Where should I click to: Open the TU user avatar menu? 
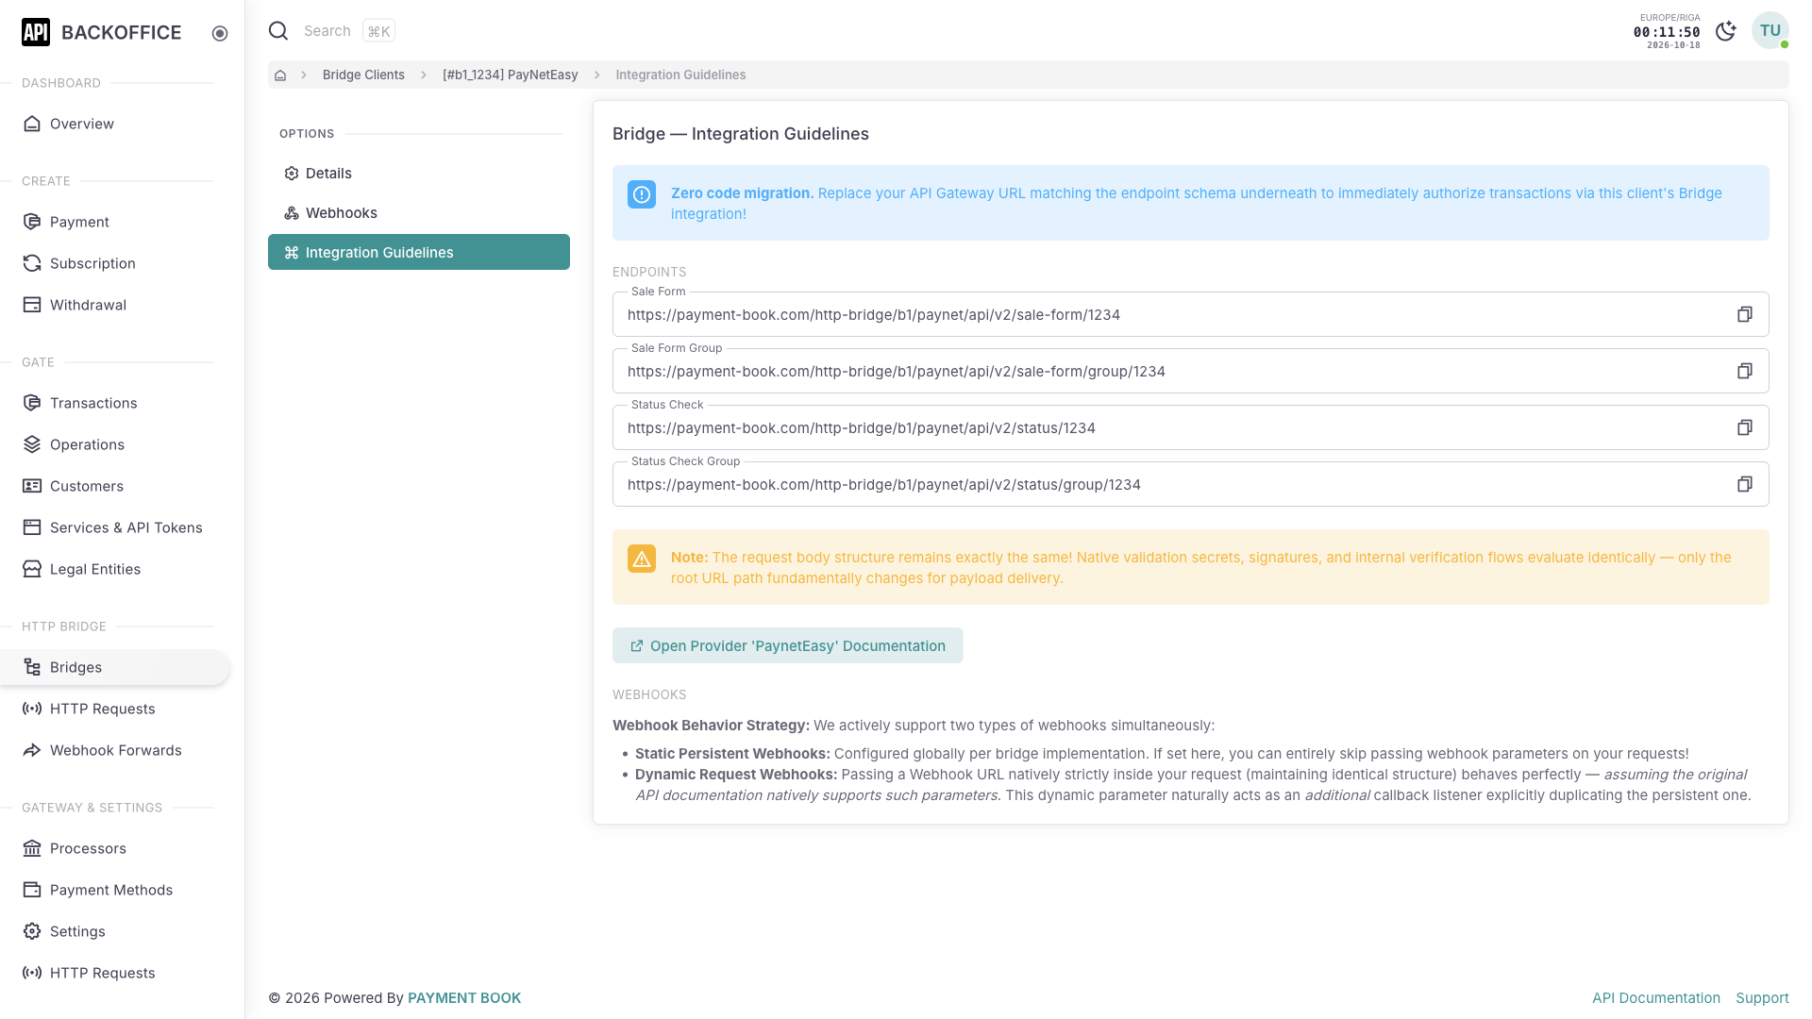1770,30
